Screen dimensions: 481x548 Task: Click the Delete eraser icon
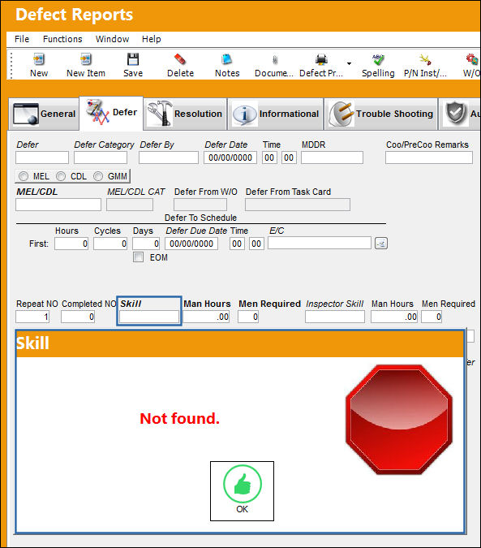point(180,59)
